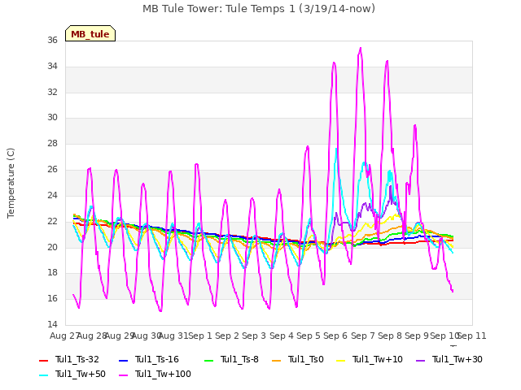Click the cyan Tul1_Tw+50 legend swatch
This screenshot has height=390, width=521.
pos(43,375)
